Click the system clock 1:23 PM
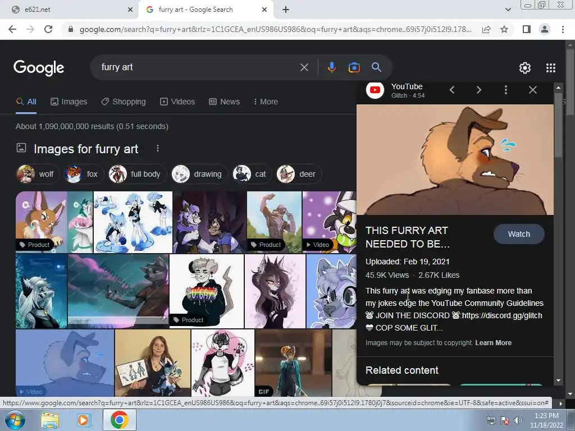The height and width of the screenshot is (431, 575). coord(546,416)
